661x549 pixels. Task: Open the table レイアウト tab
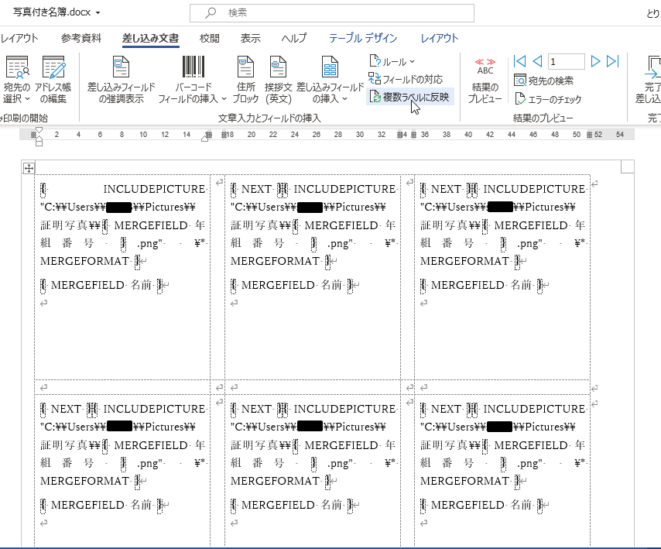(x=440, y=39)
